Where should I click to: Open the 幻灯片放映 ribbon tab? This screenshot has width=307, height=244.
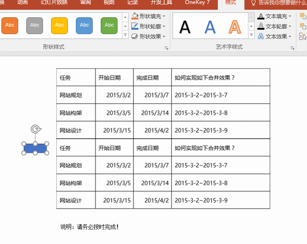tap(54, 2)
